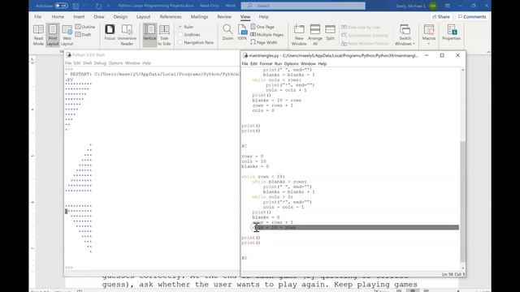Open File menu in Python Shell
520x292 pixels.
coord(68,63)
